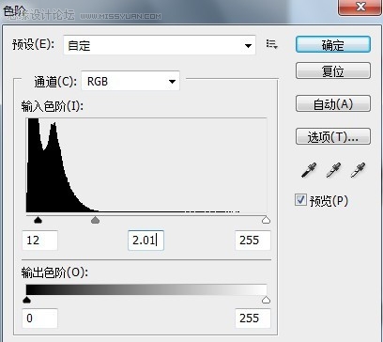383x342 pixels.
Task: Click the midtone field showing 2.01
Action: (x=146, y=241)
